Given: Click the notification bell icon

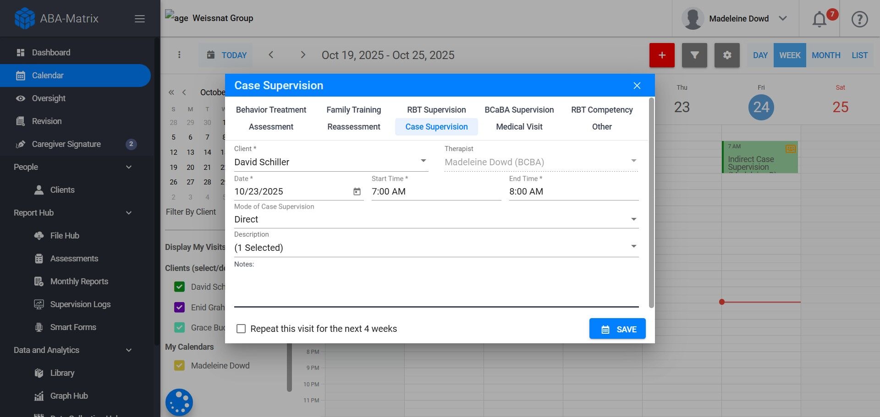Looking at the screenshot, I should (819, 19).
